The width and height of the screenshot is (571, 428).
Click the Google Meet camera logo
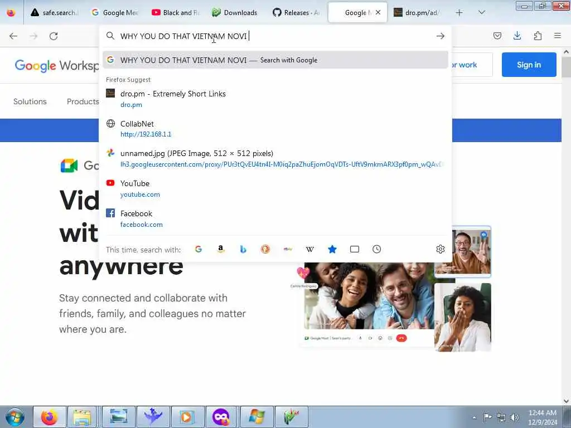(x=69, y=166)
